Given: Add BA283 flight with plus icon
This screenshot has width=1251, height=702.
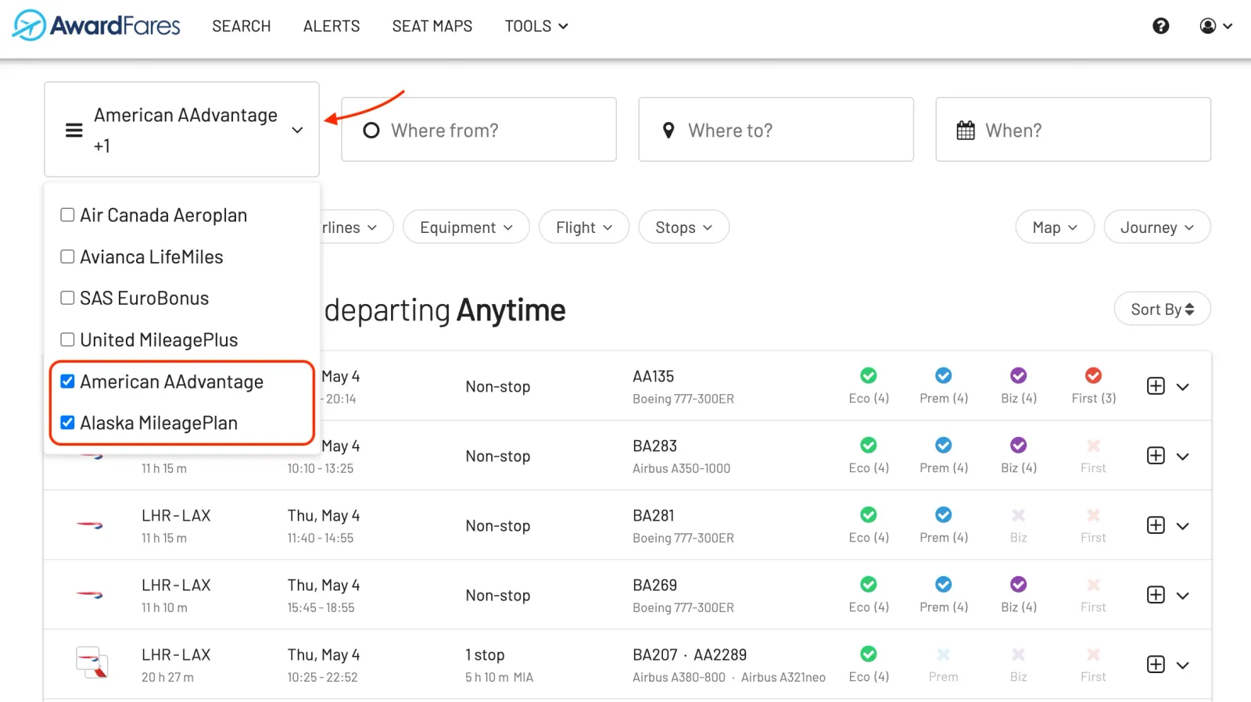Looking at the screenshot, I should [1156, 456].
